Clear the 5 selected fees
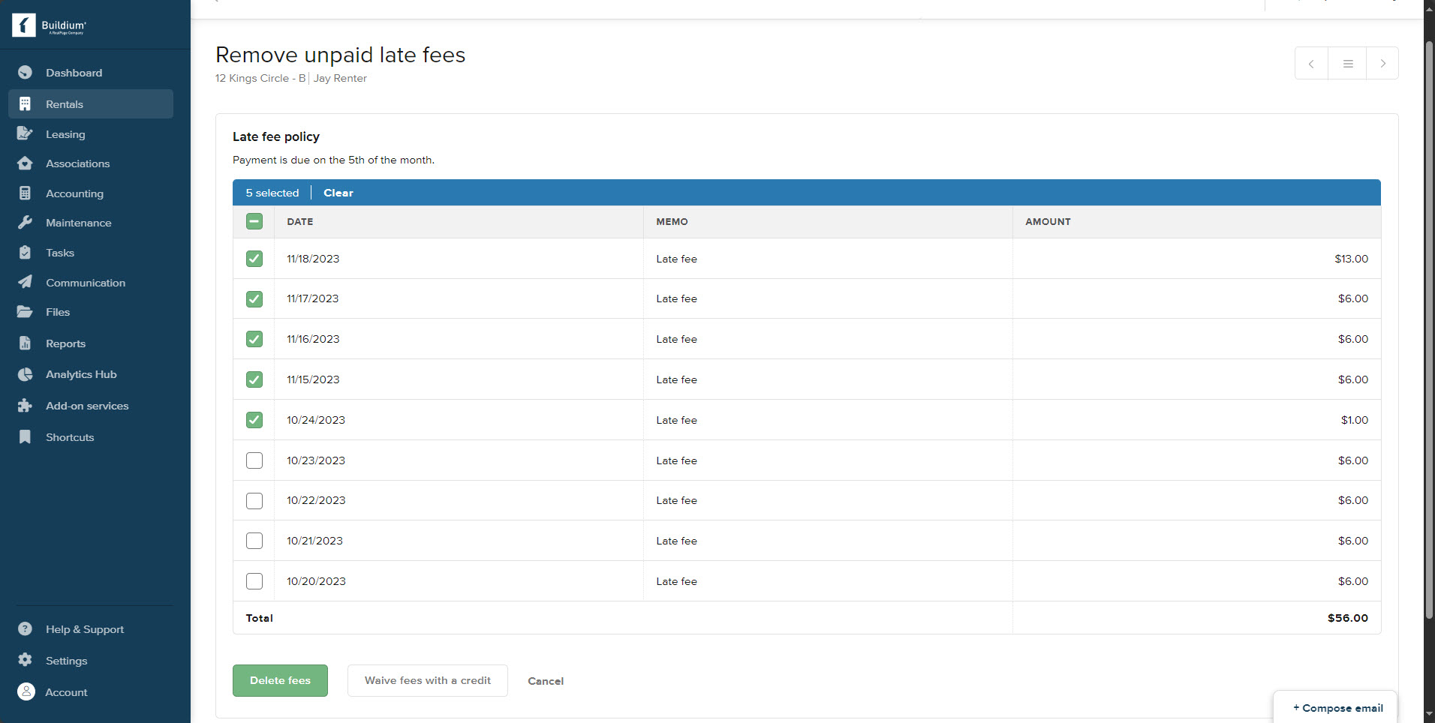1435x723 pixels. [338, 193]
